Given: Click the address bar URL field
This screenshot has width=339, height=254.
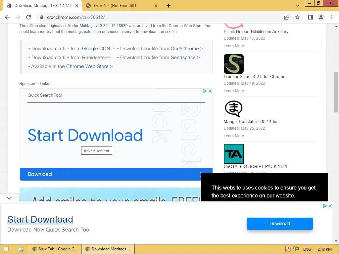Looking at the screenshot, I should point(160,17).
